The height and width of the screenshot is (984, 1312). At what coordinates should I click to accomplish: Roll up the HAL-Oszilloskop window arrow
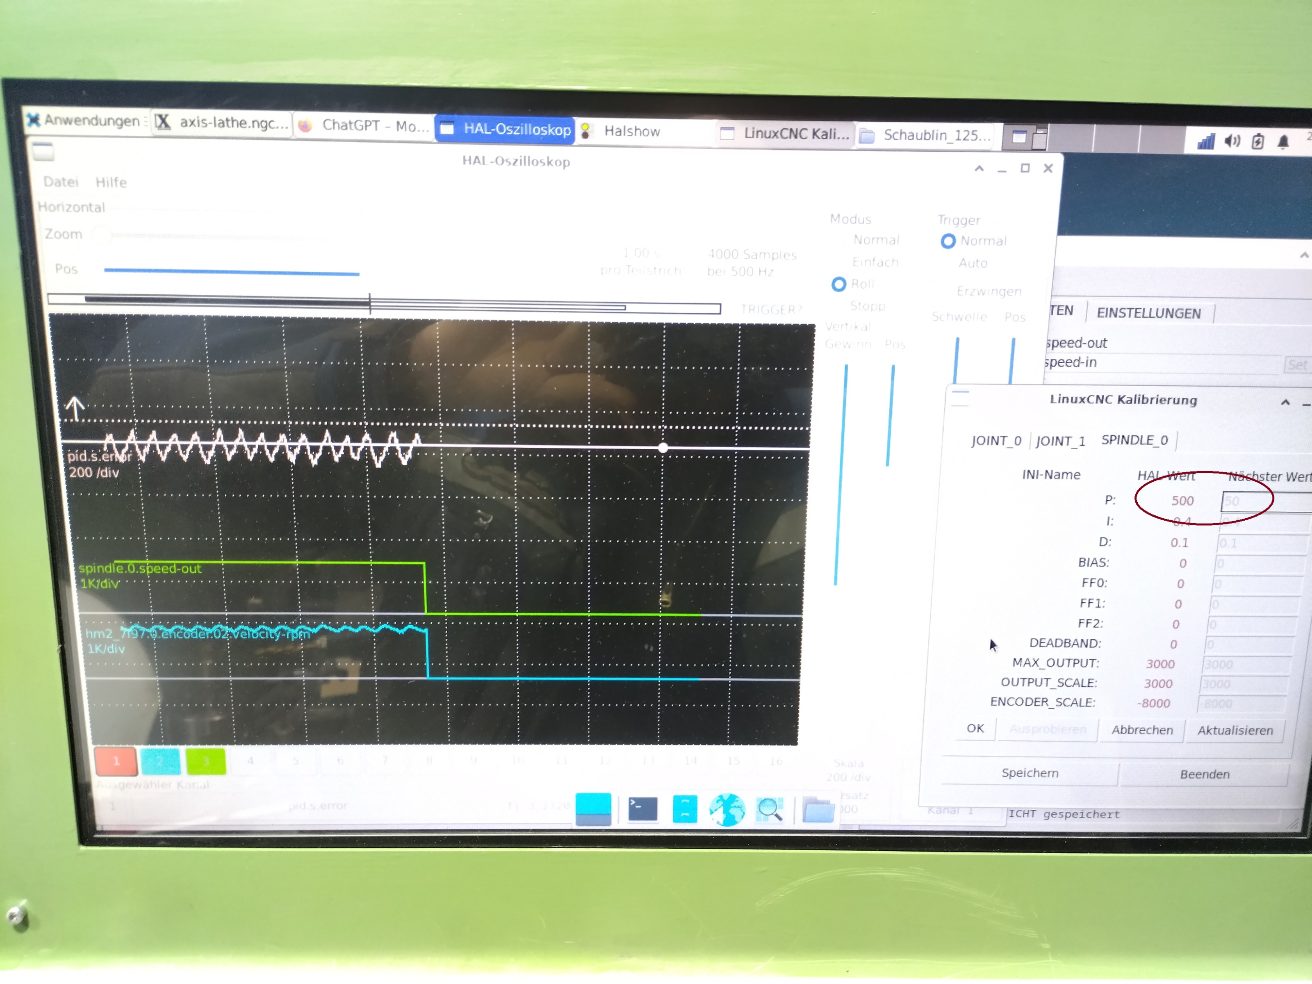point(979,169)
